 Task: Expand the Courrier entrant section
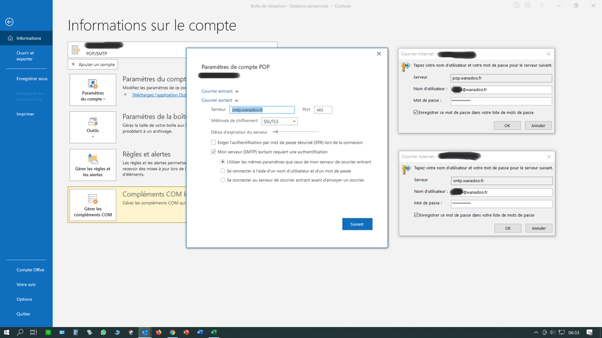point(220,91)
